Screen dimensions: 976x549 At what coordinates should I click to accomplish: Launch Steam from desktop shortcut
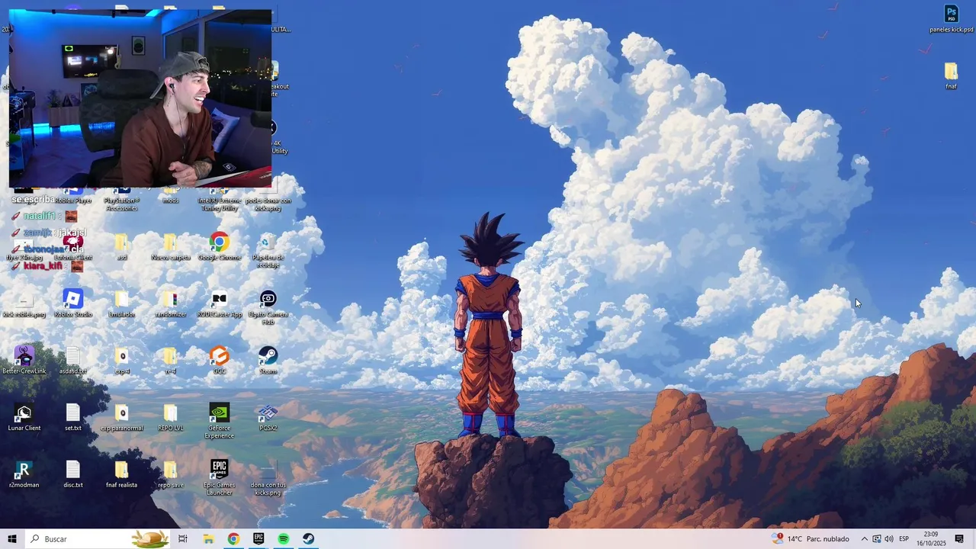tap(268, 361)
